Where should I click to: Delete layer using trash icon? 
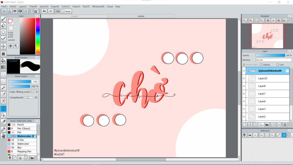[285, 125]
